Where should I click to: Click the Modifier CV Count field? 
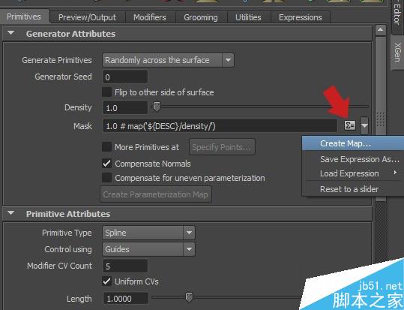pyautogui.click(x=125, y=266)
